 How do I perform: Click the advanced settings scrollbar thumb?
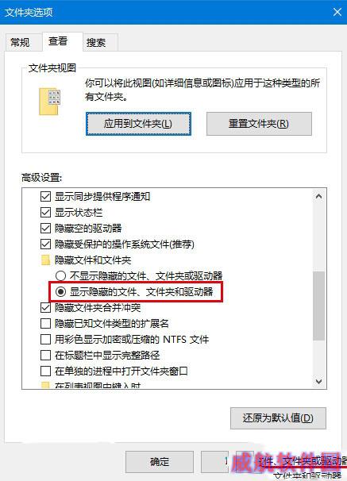click(318, 306)
